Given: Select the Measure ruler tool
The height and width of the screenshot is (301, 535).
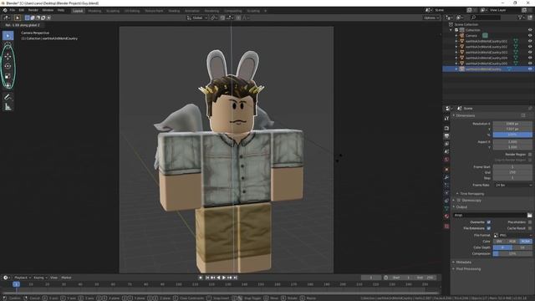Looking at the screenshot, I should click(8, 107).
